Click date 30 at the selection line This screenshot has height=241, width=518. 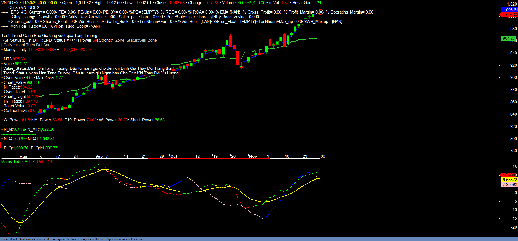pyautogui.click(x=323, y=156)
